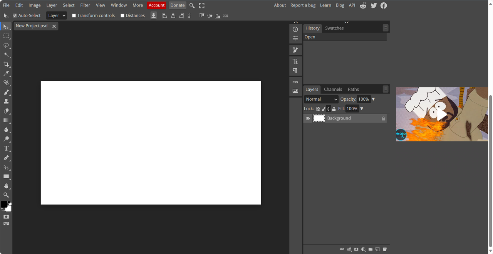Close the New Project.psd document tab

pos(54,26)
